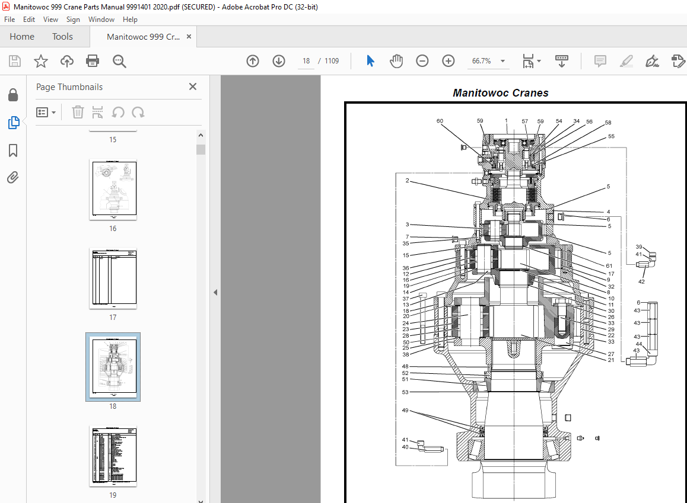Viewport: 687px width, 503px height.
Task: Rotate page counterclockwise icon
Action: [x=118, y=113]
